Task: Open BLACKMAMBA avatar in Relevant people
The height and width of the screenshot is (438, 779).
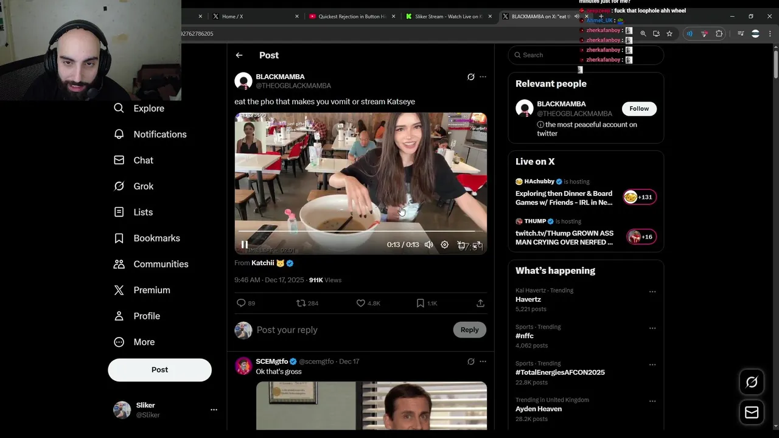Action: click(x=524, y=108)
